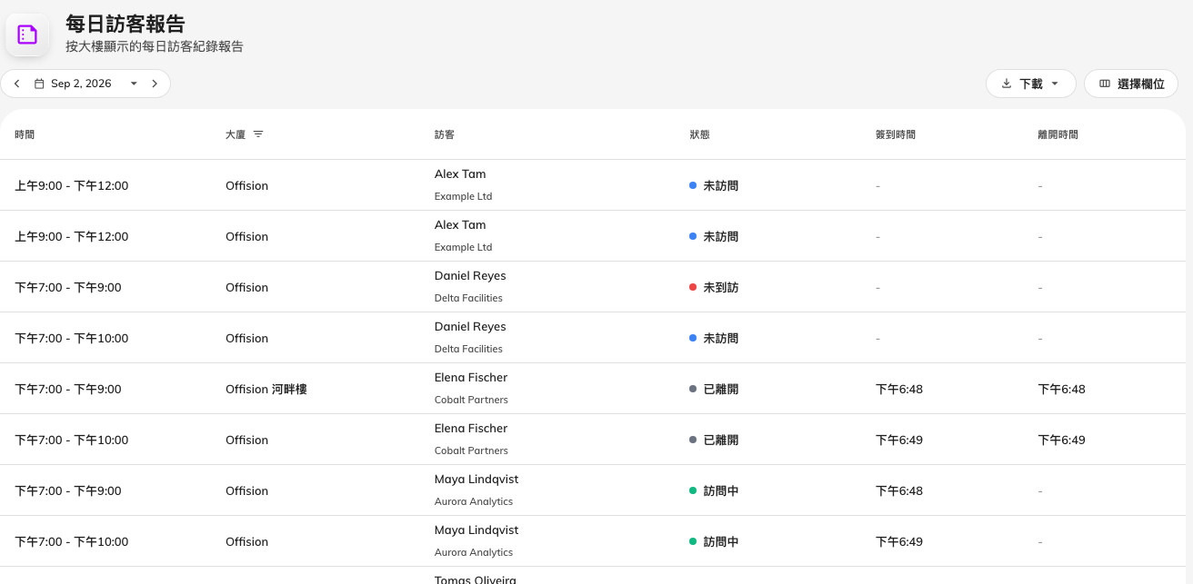The height and width of the screenshot is (584, 1193).
Task: Click the purple report icon beside the title
Action: point(27,35)
